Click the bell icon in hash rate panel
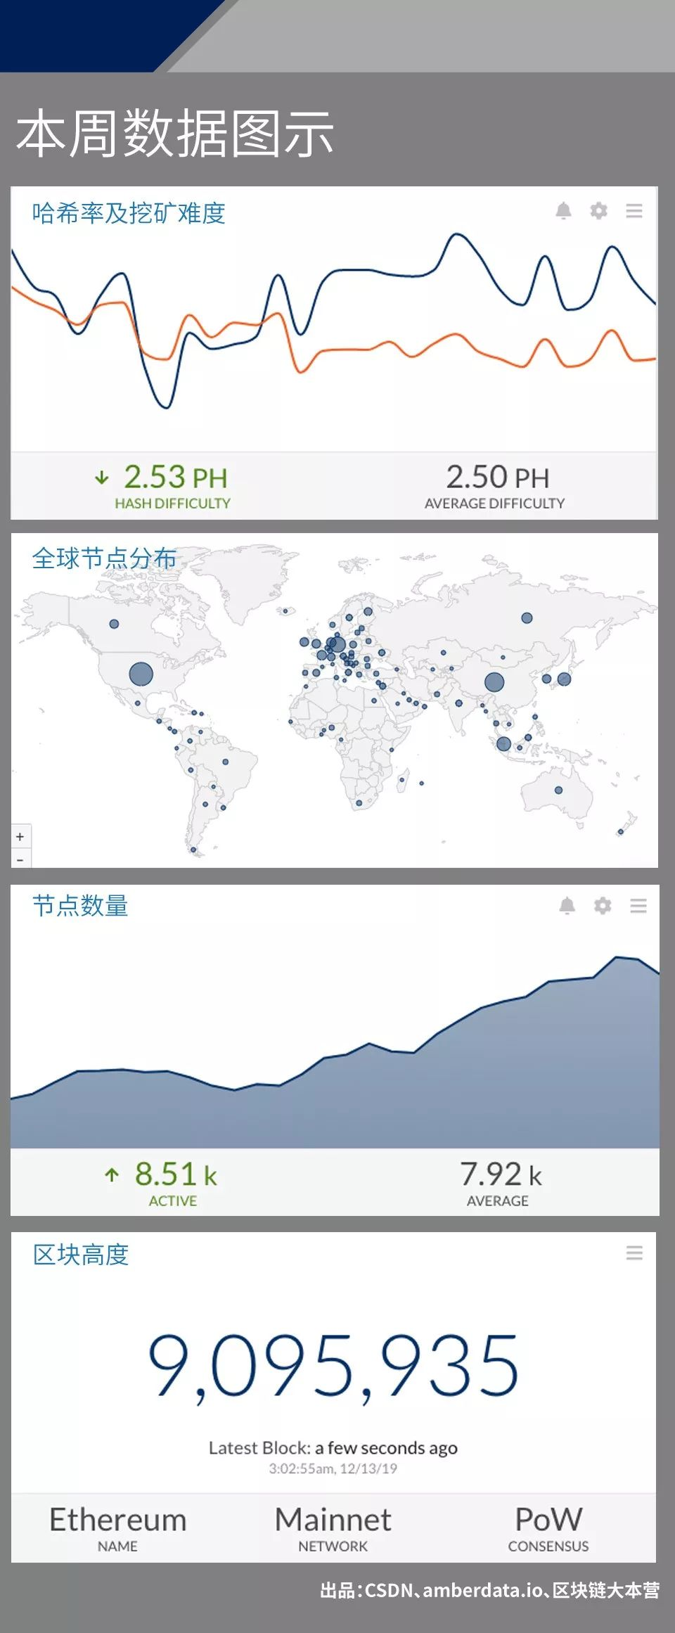Viewport: 675px width, 1633px height. [x=563, y=211]
